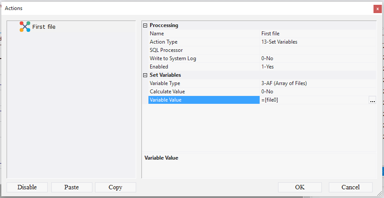Collapse the Set Variables property section
Image resolution: width=384 pixels, height=198 pixels.
pos(145,75)
